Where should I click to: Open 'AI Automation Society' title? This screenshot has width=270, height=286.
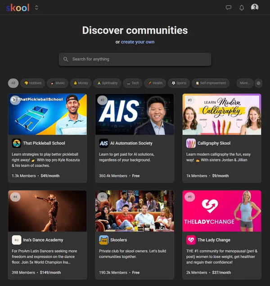131,143
